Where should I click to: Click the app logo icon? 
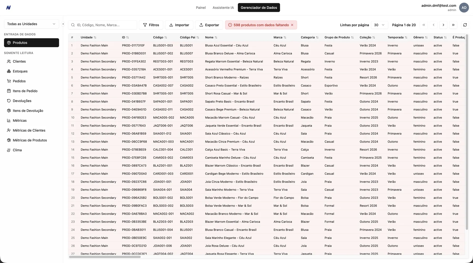8,8
